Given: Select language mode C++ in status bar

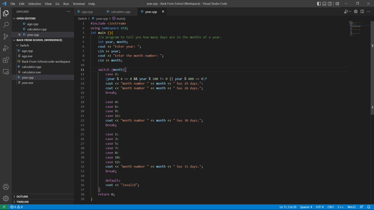Looking at the screenshot, I should (340, 207).
